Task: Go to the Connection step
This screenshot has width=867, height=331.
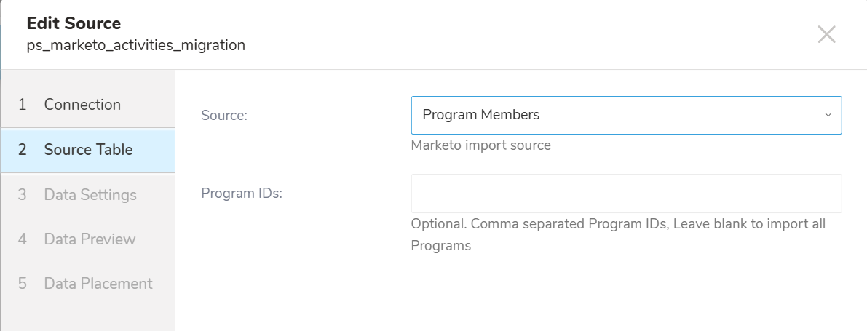Action: pyautogui.click(x=82, y=105)
